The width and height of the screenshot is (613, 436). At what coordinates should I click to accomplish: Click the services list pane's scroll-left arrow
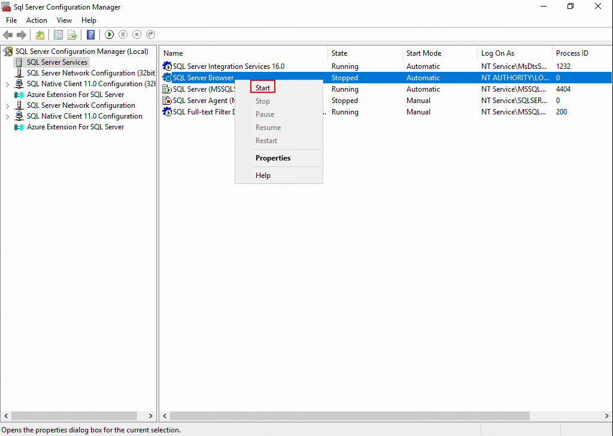[165, 416]
